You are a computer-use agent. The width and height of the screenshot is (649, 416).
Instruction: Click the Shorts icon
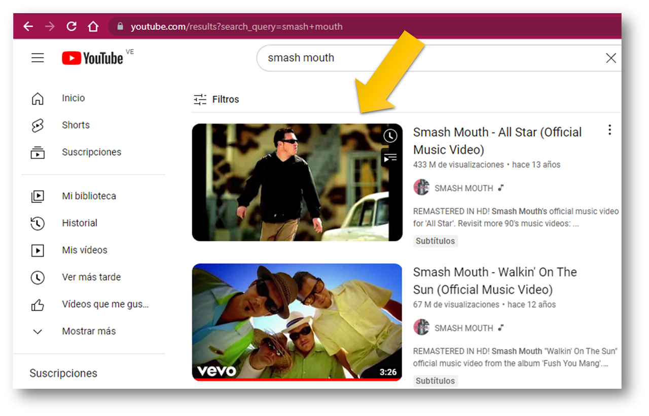[38, 126]
